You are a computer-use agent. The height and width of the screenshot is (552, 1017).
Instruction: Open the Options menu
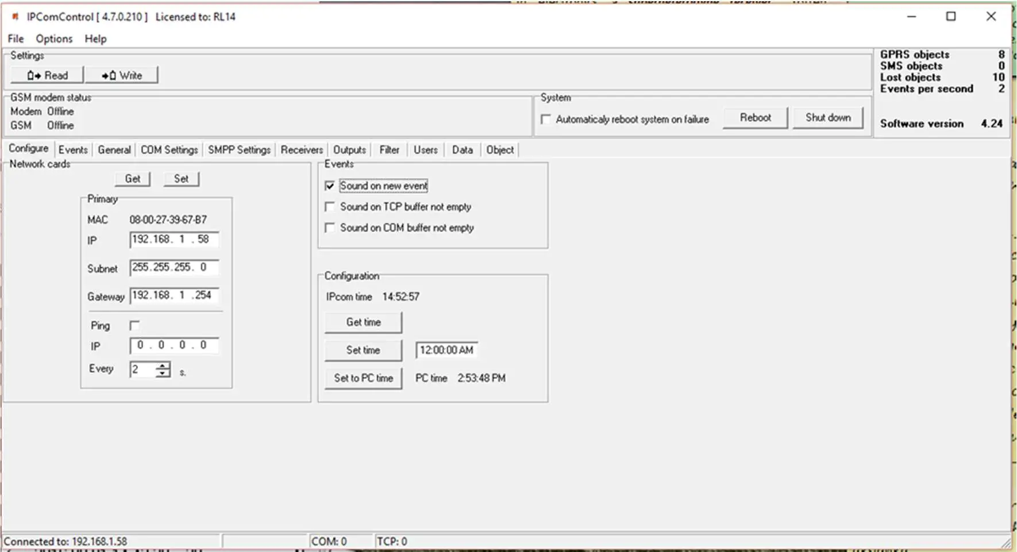tap(53, 38)
